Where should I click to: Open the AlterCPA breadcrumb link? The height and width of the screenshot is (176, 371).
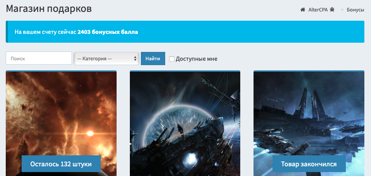coord(317,10)
